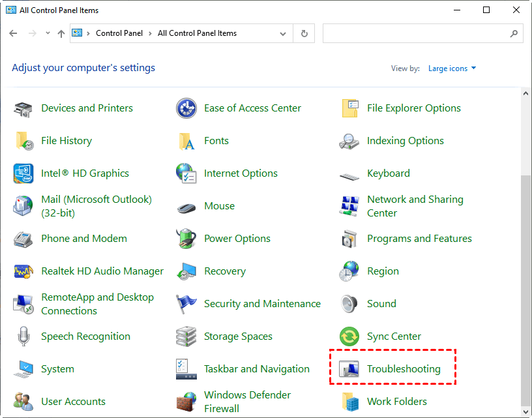The width and height of the screenshot is (532, 418).
Task: Click the Power Options battery icon
Action: click(186, 239)
